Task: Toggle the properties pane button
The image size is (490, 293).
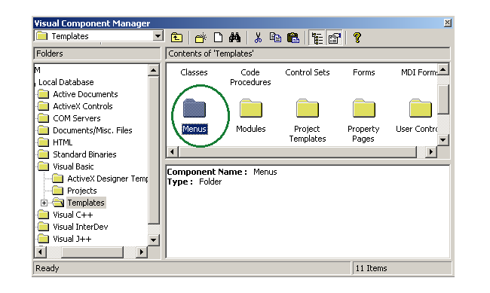Action: (335, 38)
